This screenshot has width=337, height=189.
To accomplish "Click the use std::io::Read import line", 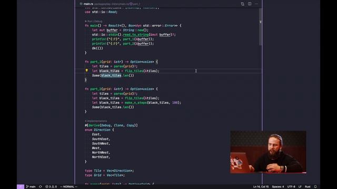I will pyautogui.click(x=101, y=12).
